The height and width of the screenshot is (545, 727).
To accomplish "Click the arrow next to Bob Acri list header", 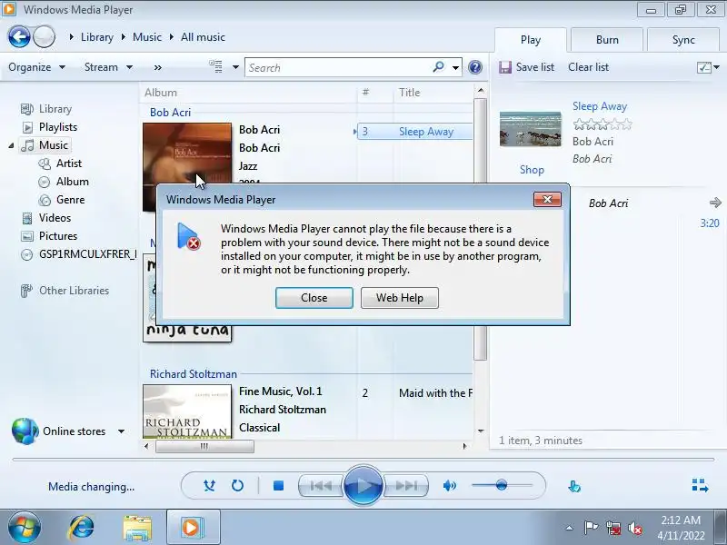I will 715,203.
